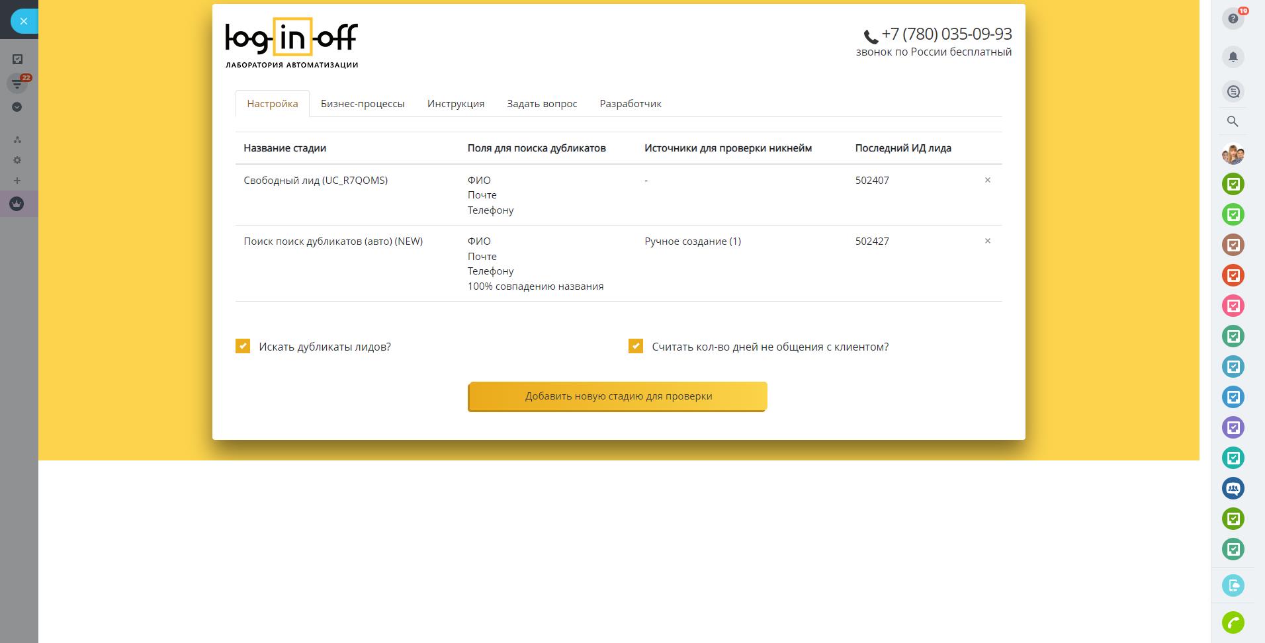Open the sitemap structure icon in left sidebar

point(17,140)
